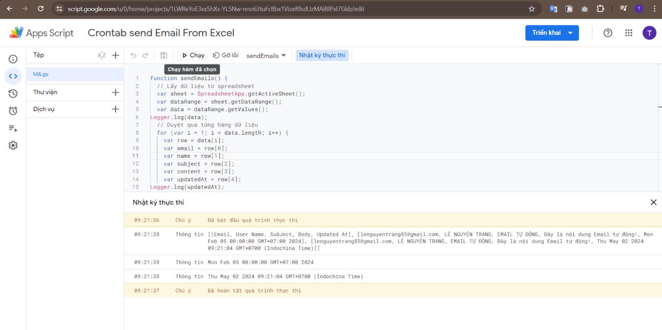Toggle the Nhật ký thực thi log panel
This screenshot has width=662, height=330.
[x=322, y=56]
